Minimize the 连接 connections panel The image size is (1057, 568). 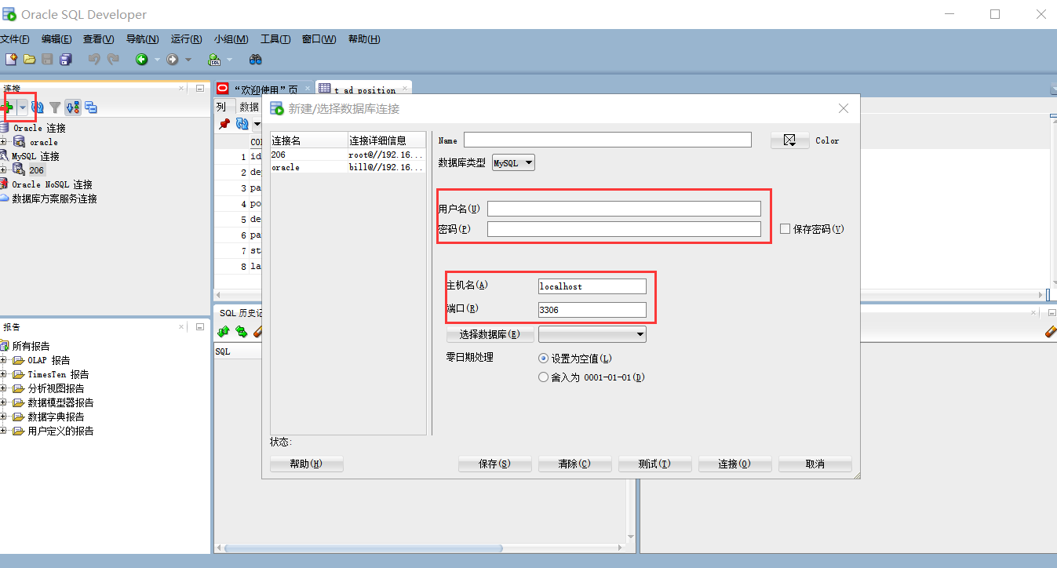click(x=200, y=89)
